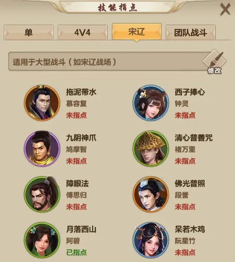This screenshot has width=235, height=262.
Task: Select 鸠摩智 character portrait
Action: click(x=42, y=148)
